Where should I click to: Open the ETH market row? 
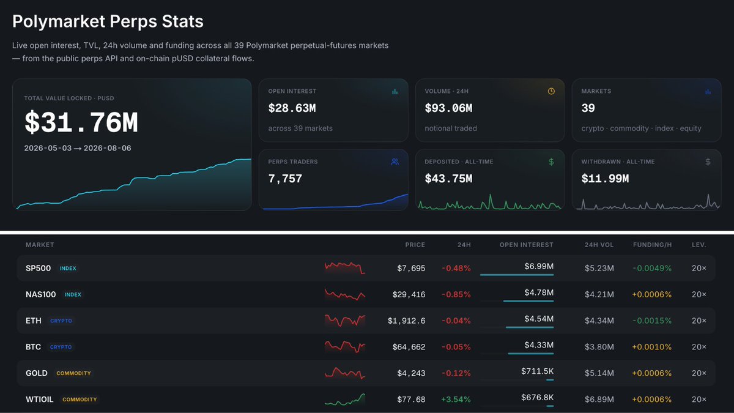click(x=366, y=321)
